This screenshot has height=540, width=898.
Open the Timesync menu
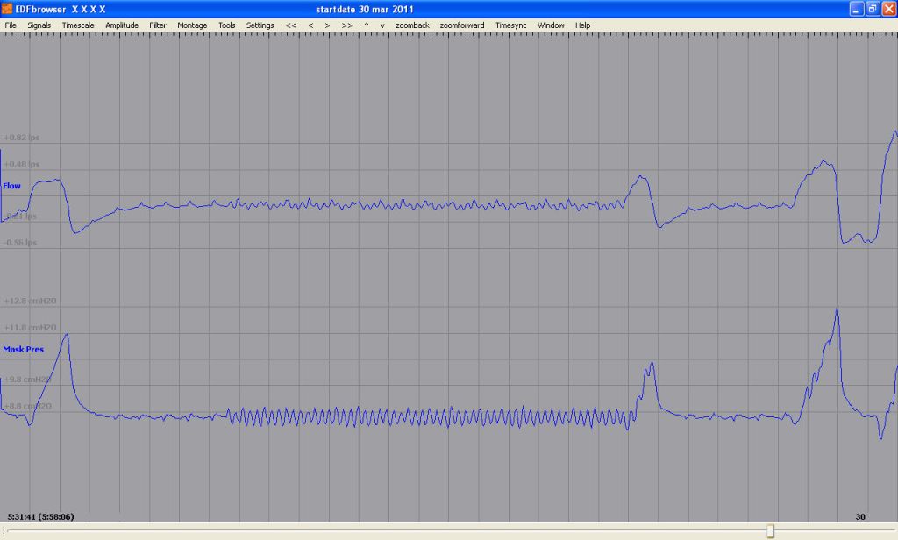(510, 25)
